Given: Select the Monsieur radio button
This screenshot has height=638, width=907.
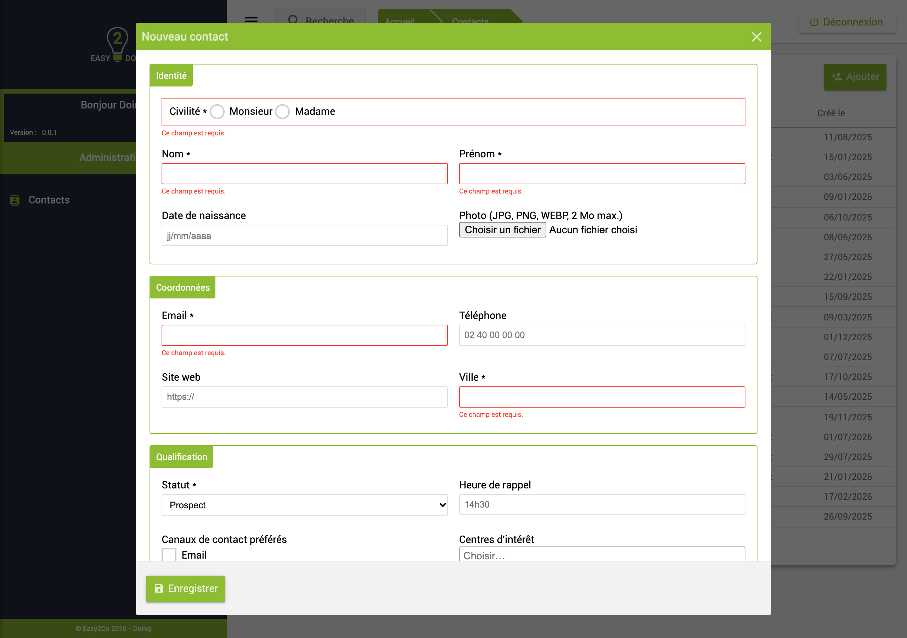Looking at the screenshot, I should 217,111.
